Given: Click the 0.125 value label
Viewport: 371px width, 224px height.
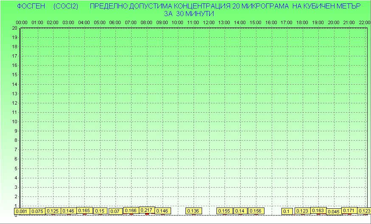Looking at the screenshot, I should coord(53,211).
